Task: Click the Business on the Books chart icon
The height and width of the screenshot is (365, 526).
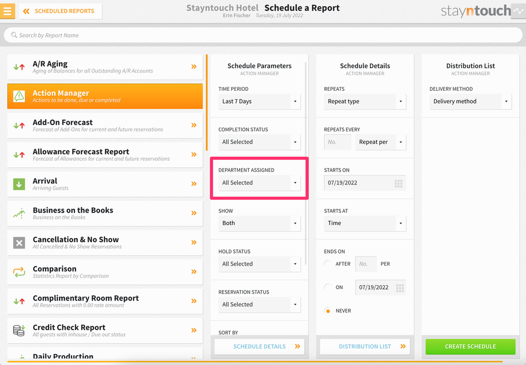Action: [x=19, y=213]
